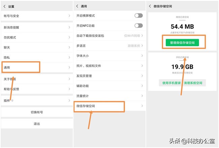Click 流量统计 row chevron
This screenshot has height=148, width=219.
[142, 96]
